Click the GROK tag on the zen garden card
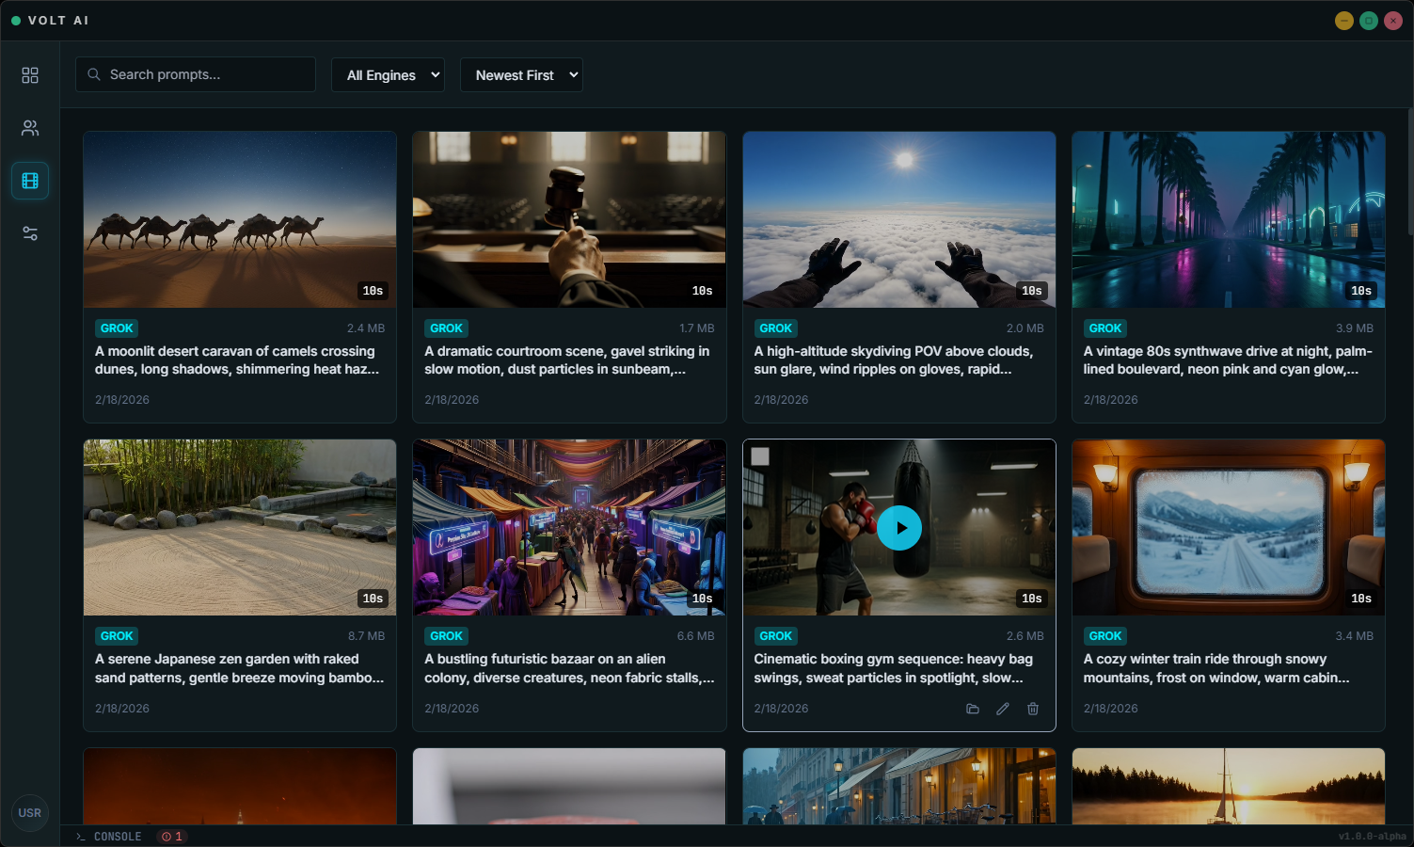This screenshot has height=847, width=1414. (117, 635)
